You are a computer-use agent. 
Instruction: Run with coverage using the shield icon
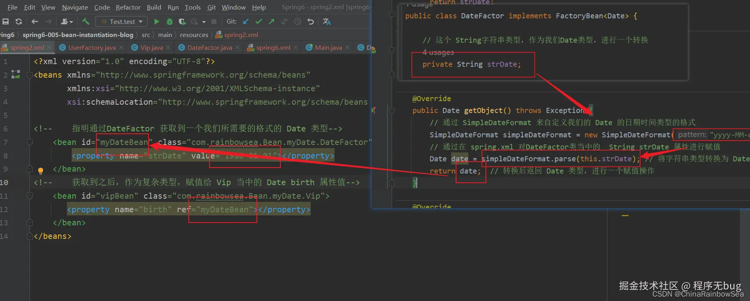pos(182,21)
